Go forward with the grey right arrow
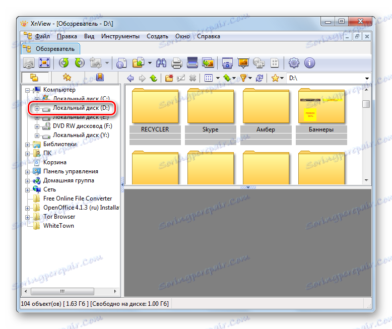Screen dimensions: 392x329 142,78
